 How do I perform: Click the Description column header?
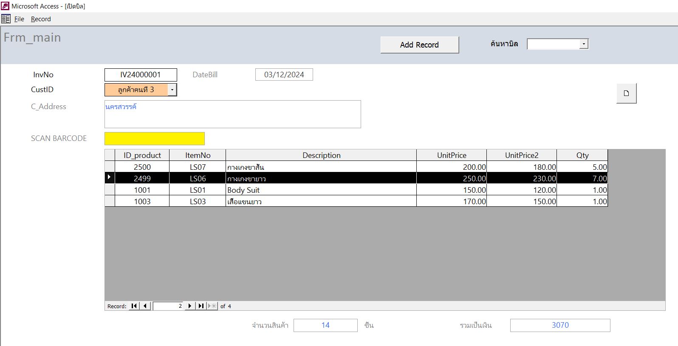coord(321,155)
